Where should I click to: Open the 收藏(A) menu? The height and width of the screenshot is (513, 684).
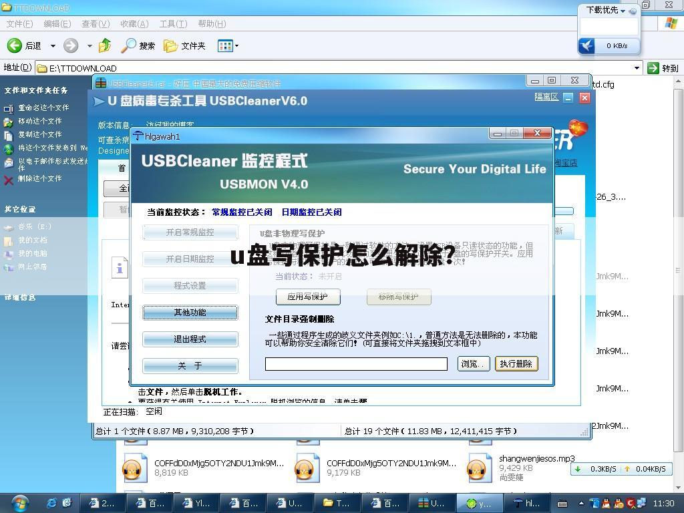click(x=134, y=24)
